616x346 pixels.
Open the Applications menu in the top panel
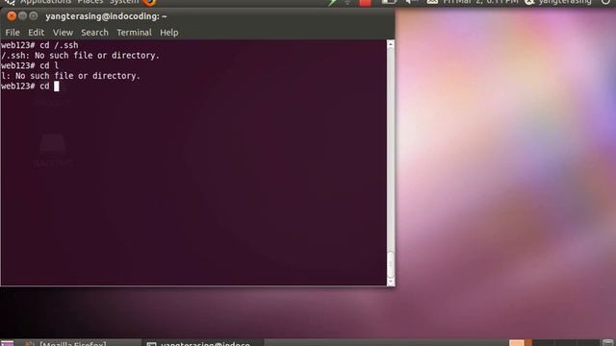pos(45,2)
